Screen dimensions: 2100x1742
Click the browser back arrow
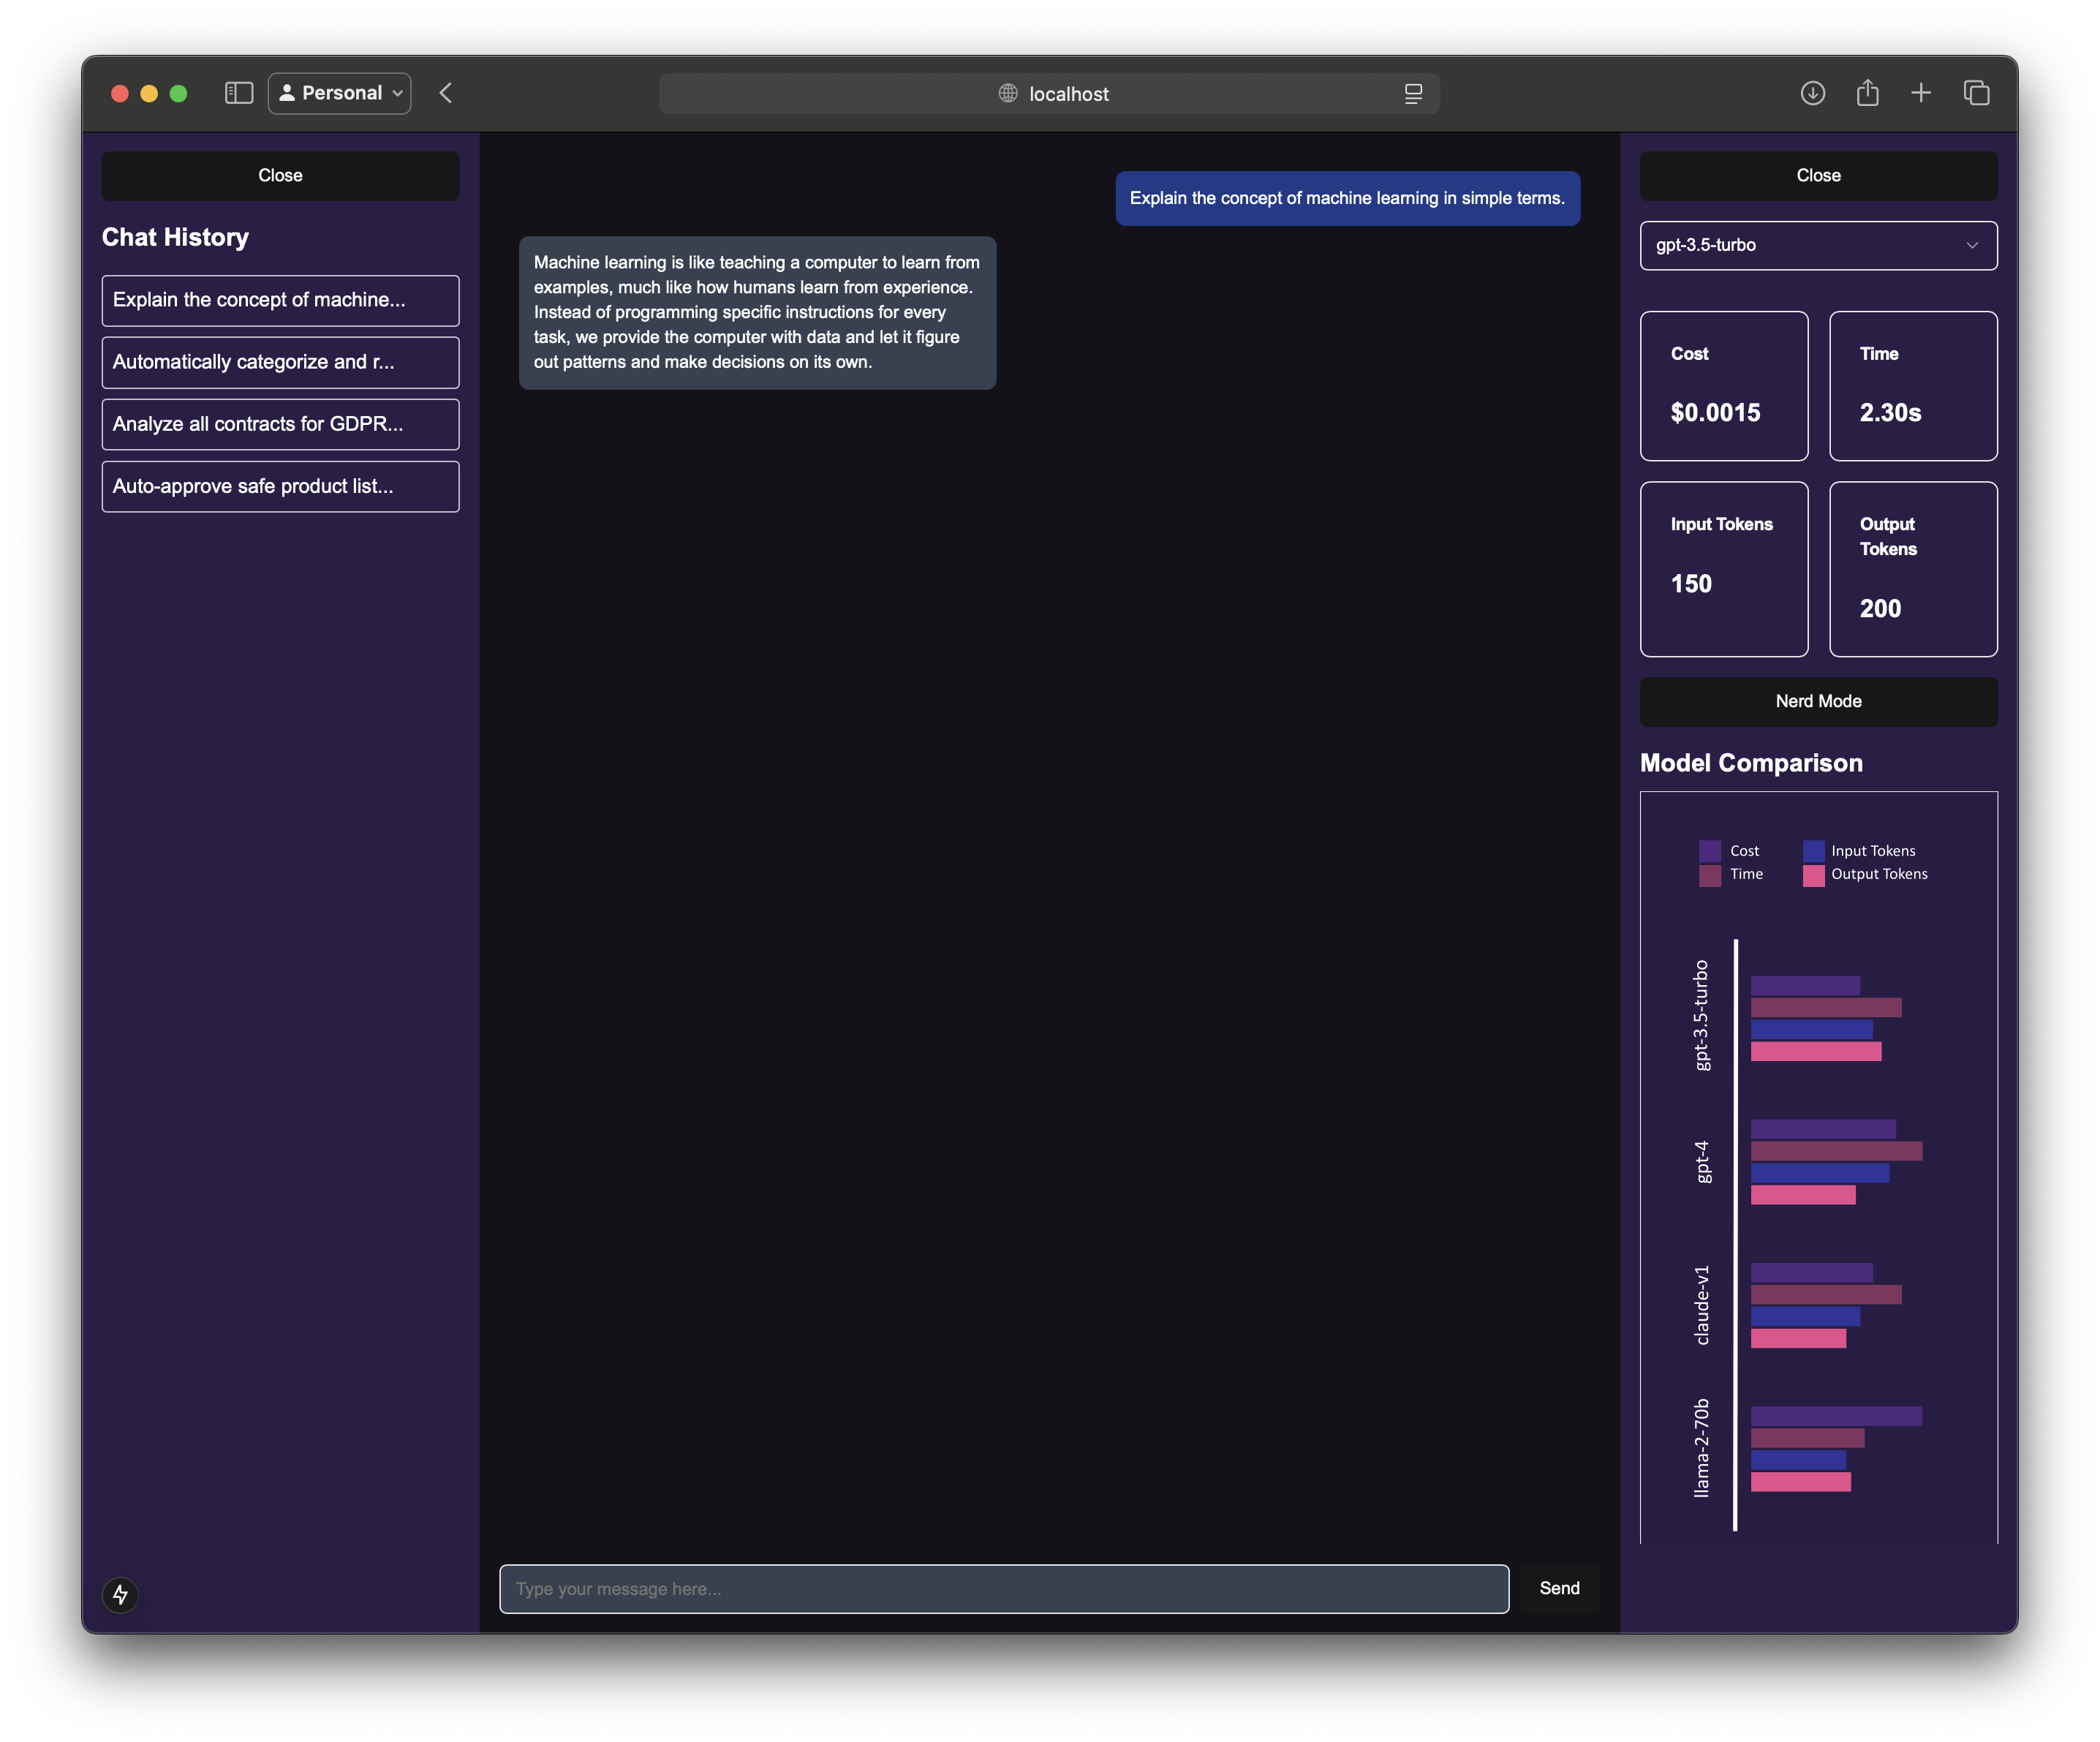pyautogui.click(x=446, y=93)
